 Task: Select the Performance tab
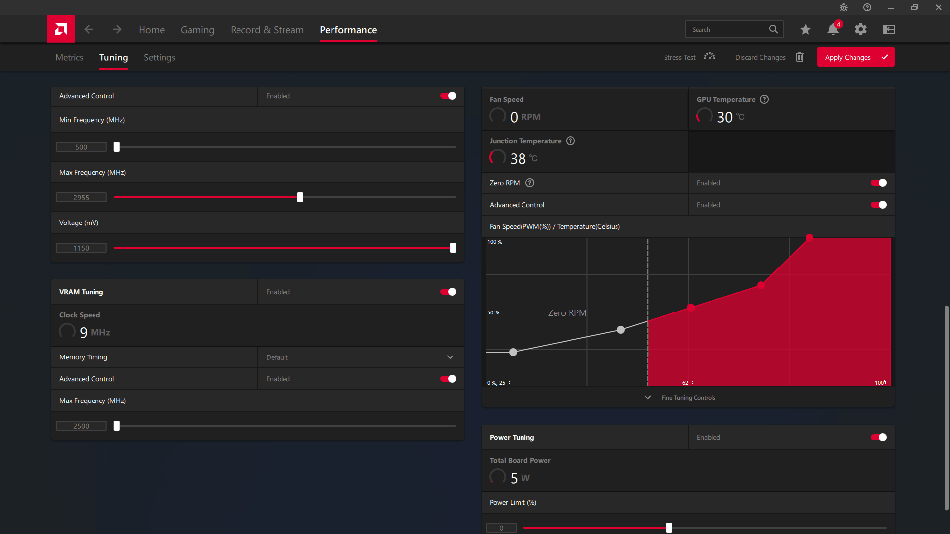tap(348, 30)
